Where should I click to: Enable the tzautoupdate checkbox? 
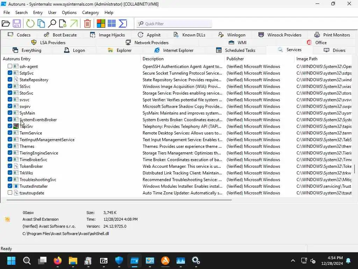click(x=10, y=193)
